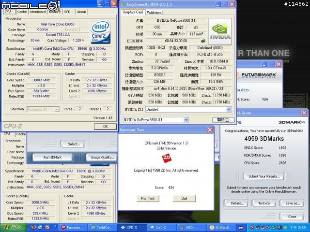Screen dimensions: 310x232
Task: Click the Rated FSB value 1333.4 MHz
Action: (x=41, y=96)
